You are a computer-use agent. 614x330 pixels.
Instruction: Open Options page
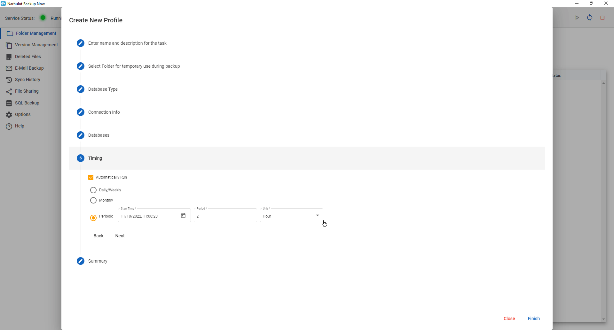23,114
